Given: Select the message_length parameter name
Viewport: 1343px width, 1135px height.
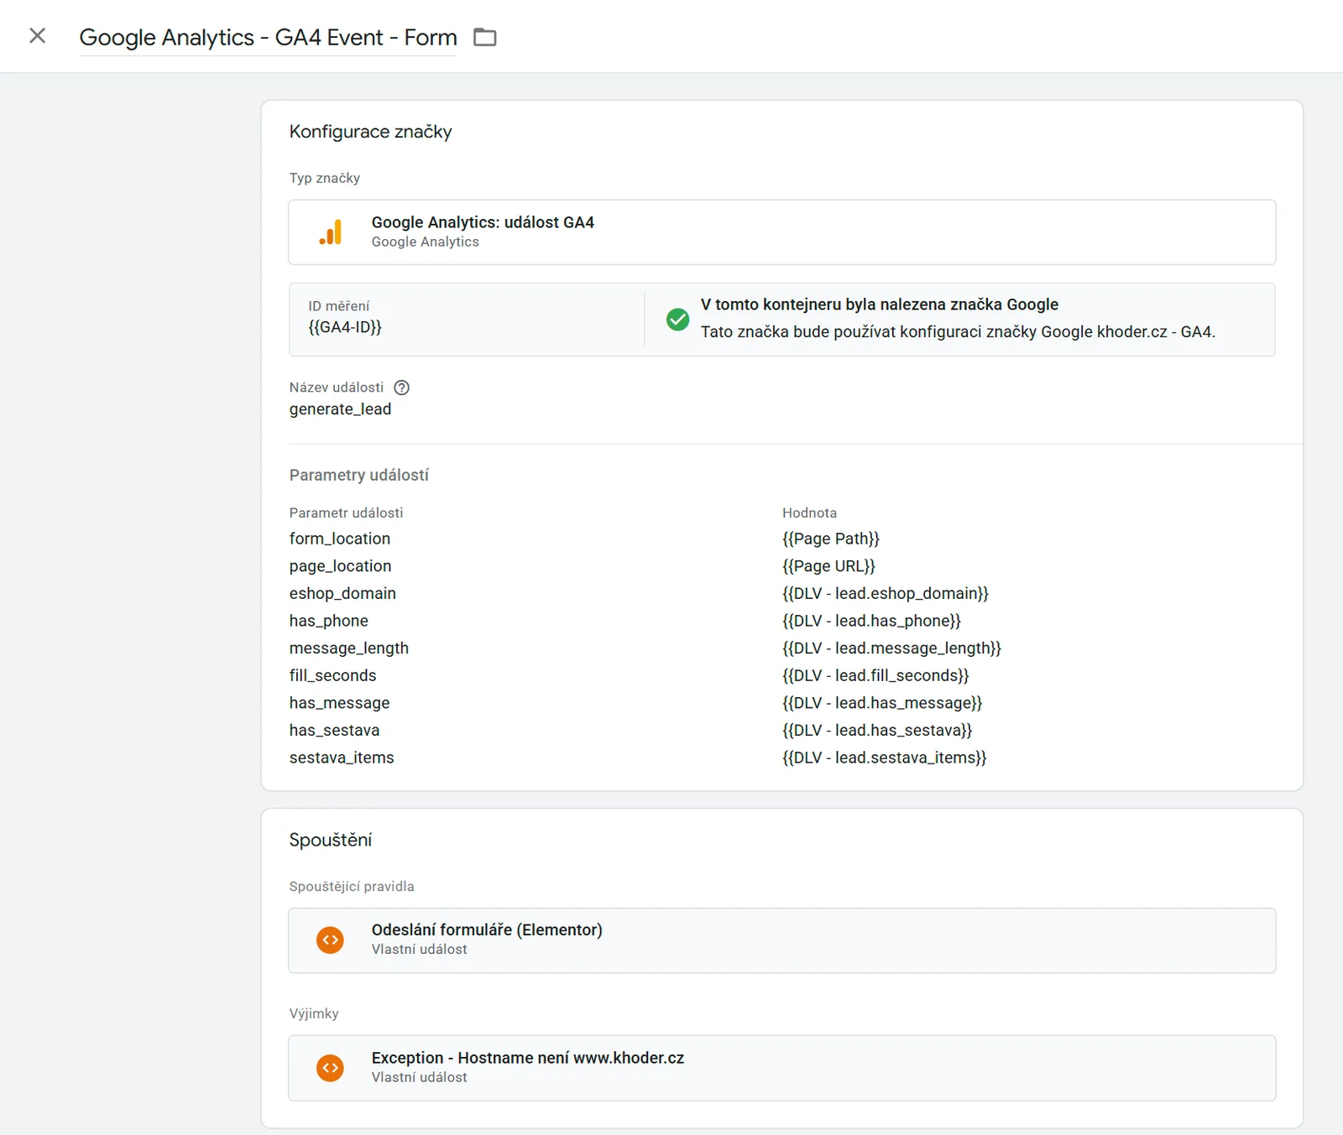Looking at the screenshot, I should coord(349,648).
